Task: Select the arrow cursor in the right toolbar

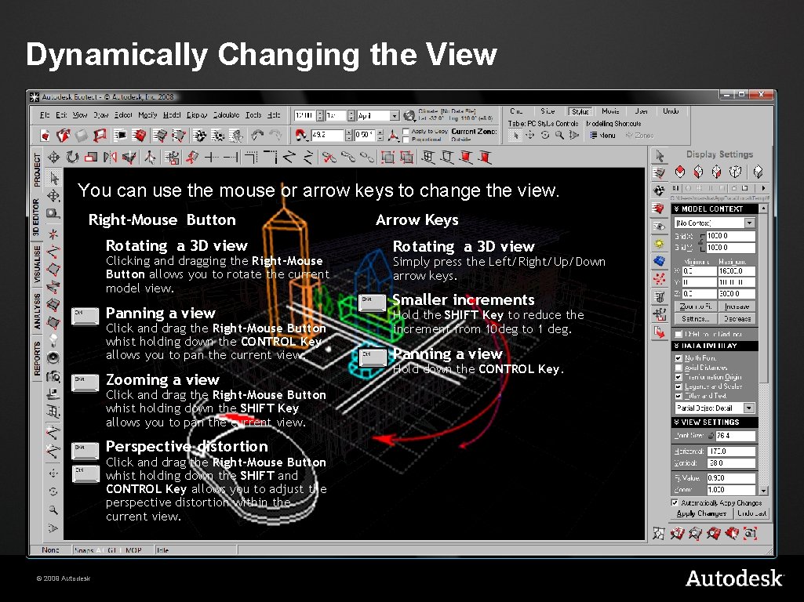Action: pyautogui.click(x=660, y=156)
